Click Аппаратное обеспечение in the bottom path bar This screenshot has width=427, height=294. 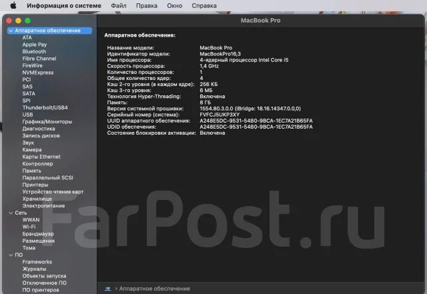pos(154,289)
